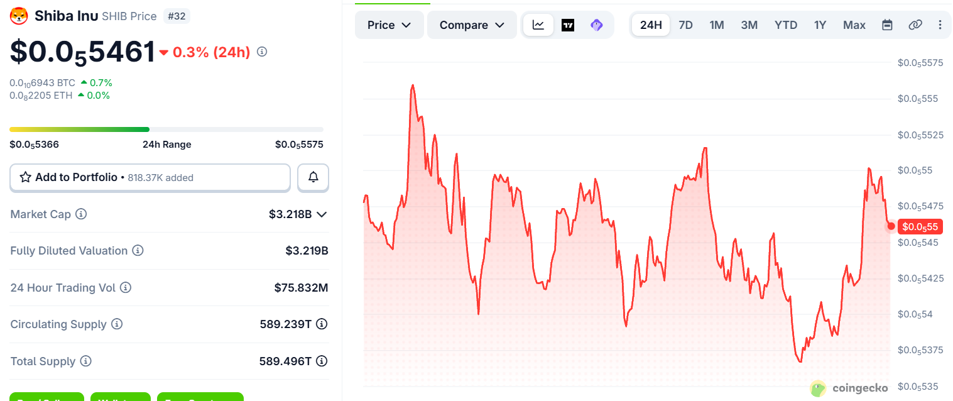Screen dimensions: 953x401
Task: Open the Price dropdown
Action: (x=389, y=25)
